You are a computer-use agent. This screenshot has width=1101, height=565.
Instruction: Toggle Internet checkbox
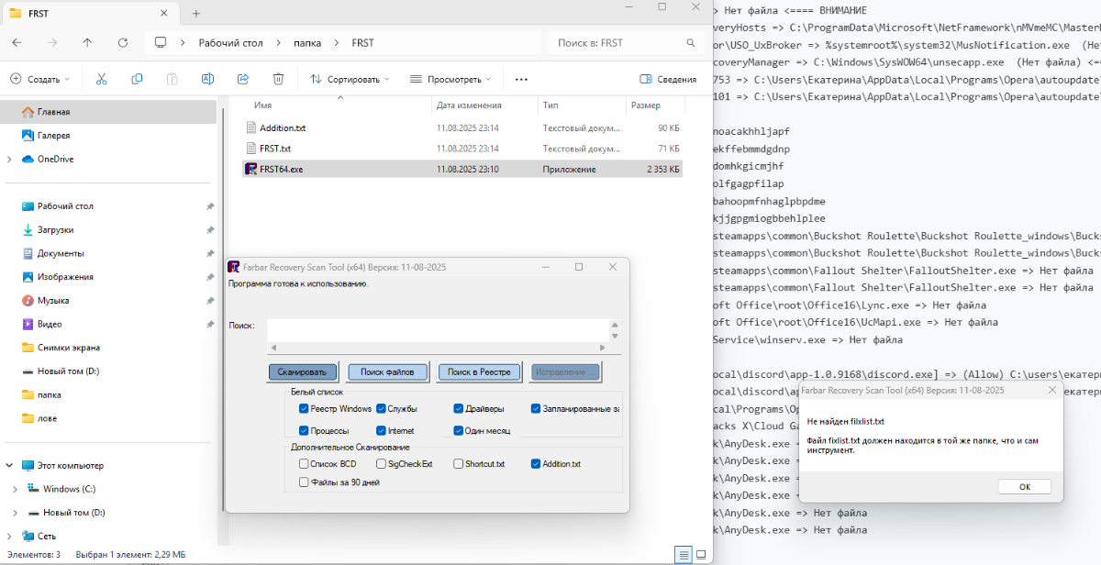[x=381, y=430]
